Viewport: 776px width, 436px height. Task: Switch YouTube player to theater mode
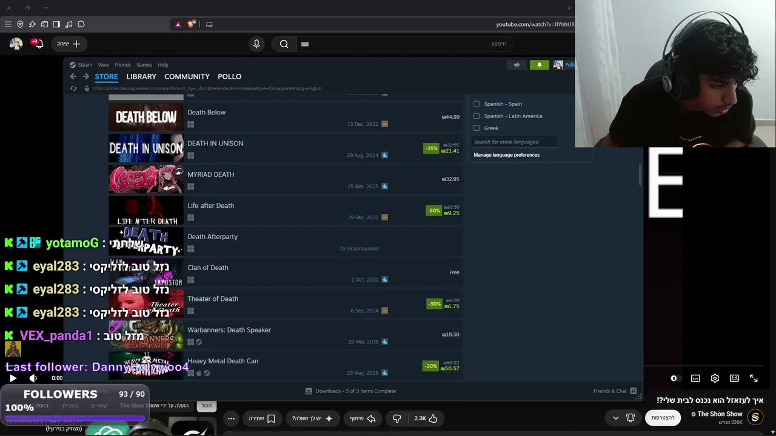tap(734, 378)
